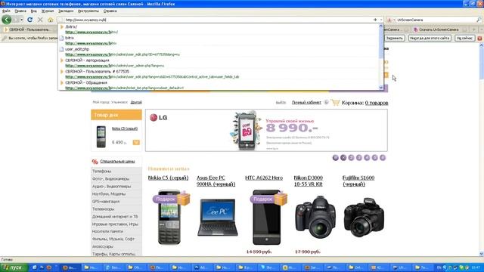
Task: Open the Личный кабинет link
Action: 306,103
